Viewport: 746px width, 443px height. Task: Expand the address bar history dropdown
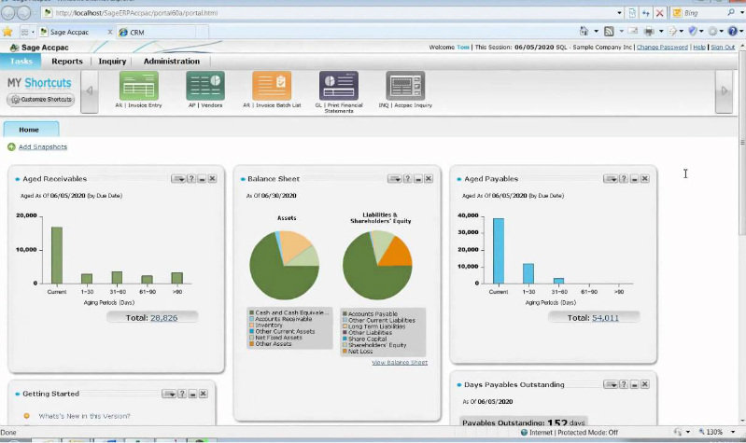[x=619, y=13]
